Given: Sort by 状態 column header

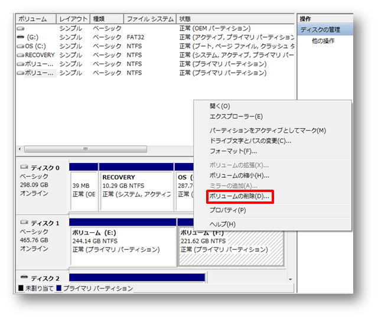Looking at the screenshot, I should click(235, 19).
